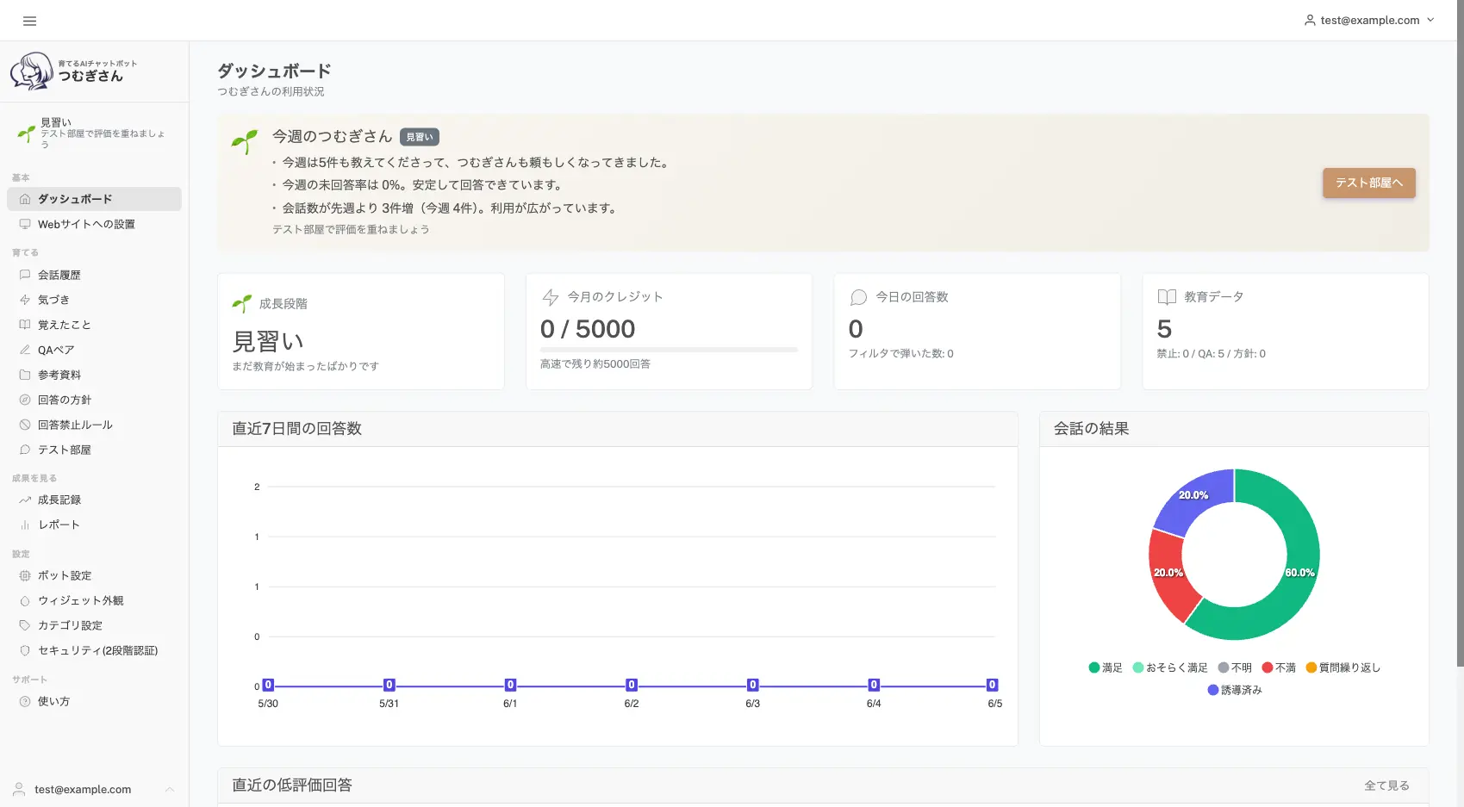Click the 禁止: 0 / QA: 5 / 方針: 0 text
The width and height of the screenshot is (1464, 807).
tap(1211, 354)
